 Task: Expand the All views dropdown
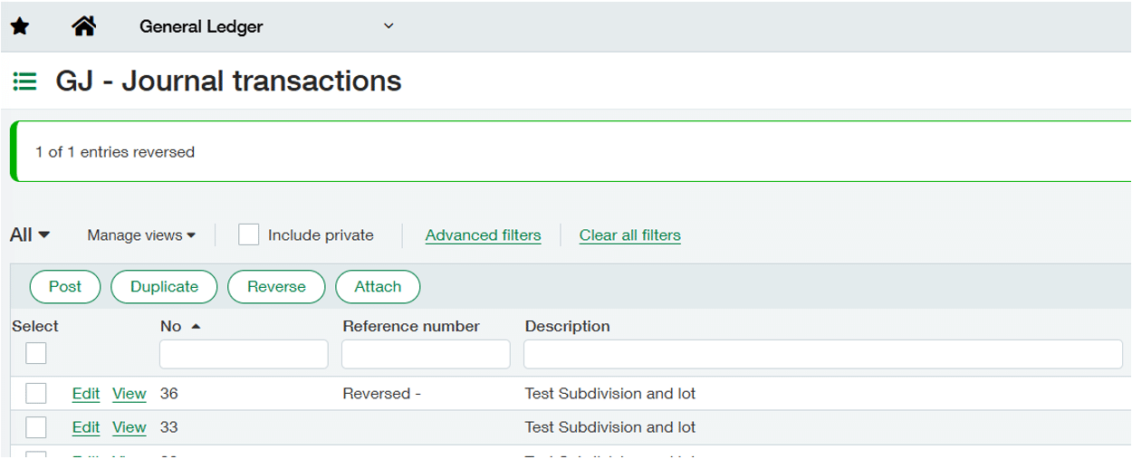click(x=30, y=235)
